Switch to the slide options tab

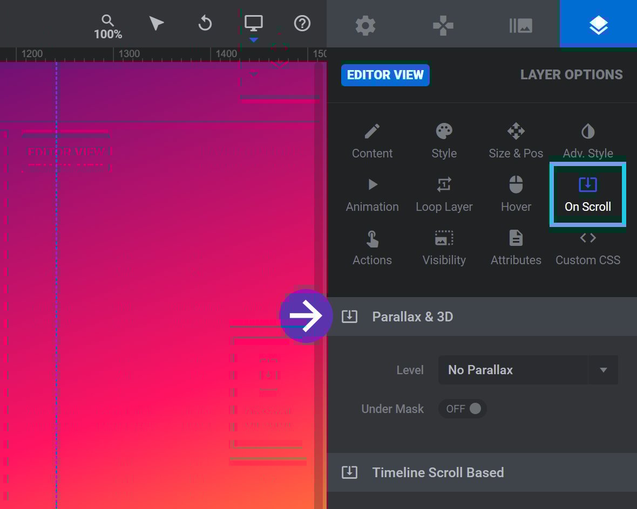click(521, 25)
